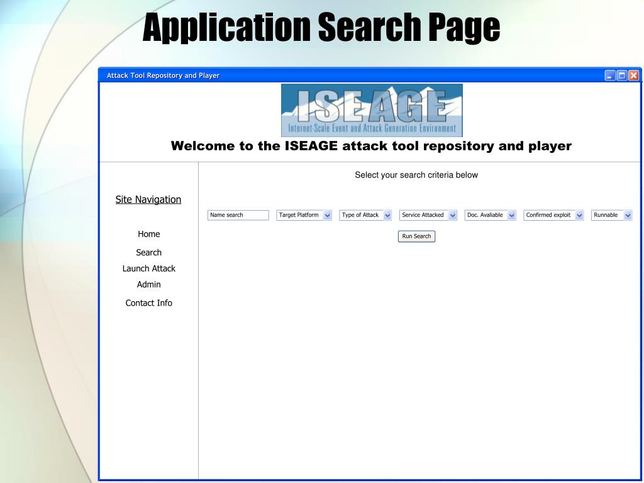The image size is (644, 483).
Task: Maximize the Attack Tool Repository window
Action: coord(622,75)
